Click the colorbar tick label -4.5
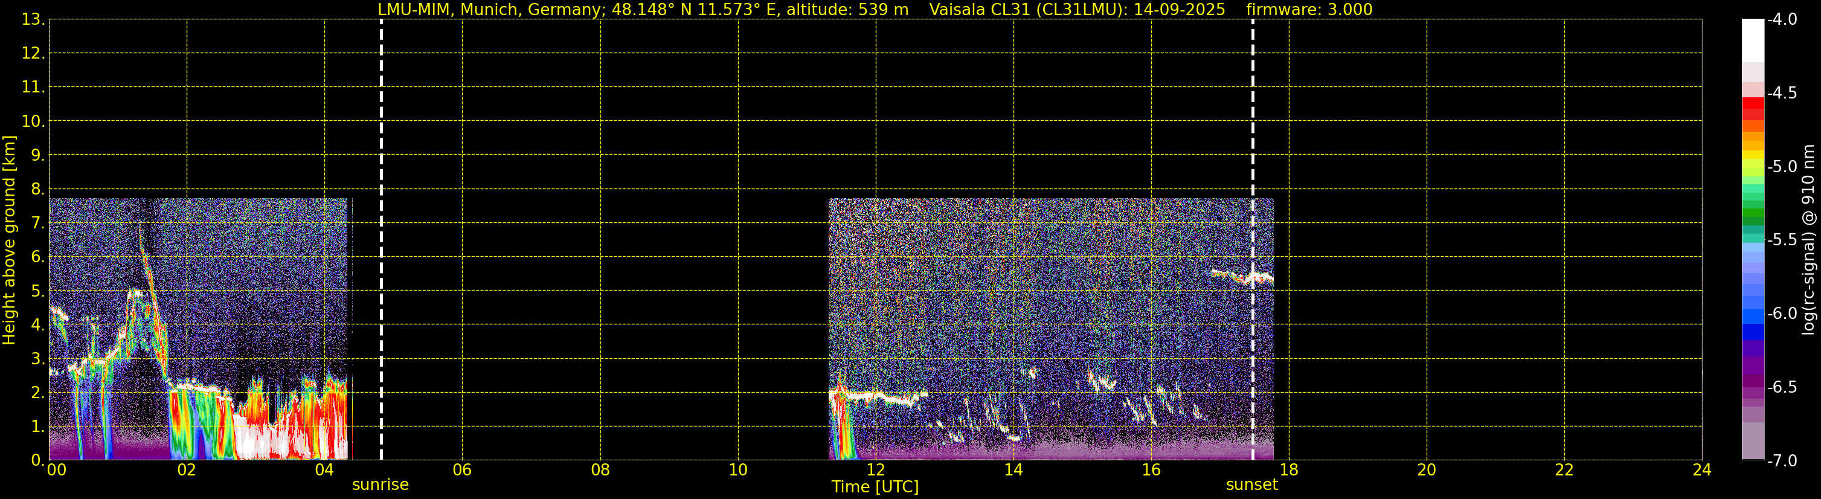 click(1782, 93)
